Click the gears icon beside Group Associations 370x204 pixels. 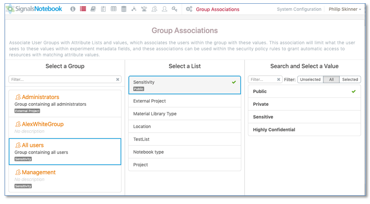point(189,9)
